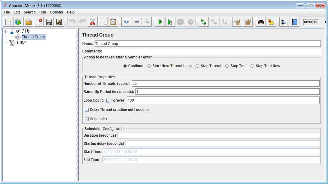This screenshot has height=184, width=328.
Task: Click the grey Stop test icon
Action: [x=181, y=22]
